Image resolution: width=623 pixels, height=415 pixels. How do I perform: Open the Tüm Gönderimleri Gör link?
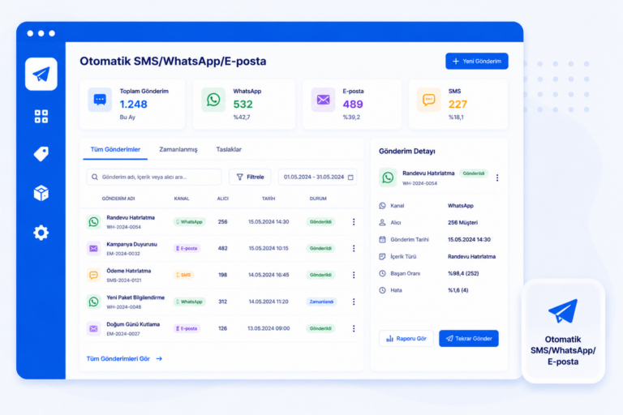click(124, 358)
